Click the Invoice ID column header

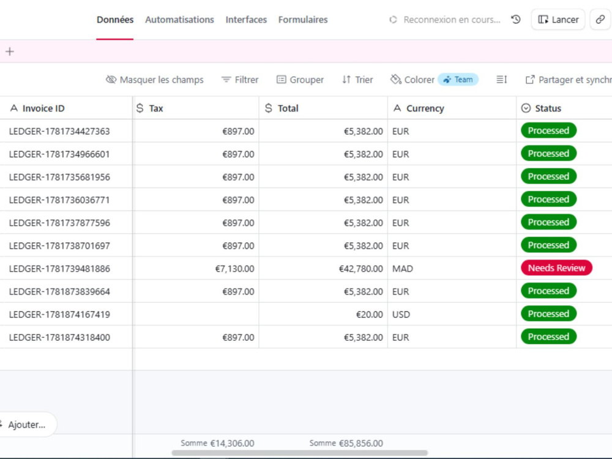coord(66,108)
